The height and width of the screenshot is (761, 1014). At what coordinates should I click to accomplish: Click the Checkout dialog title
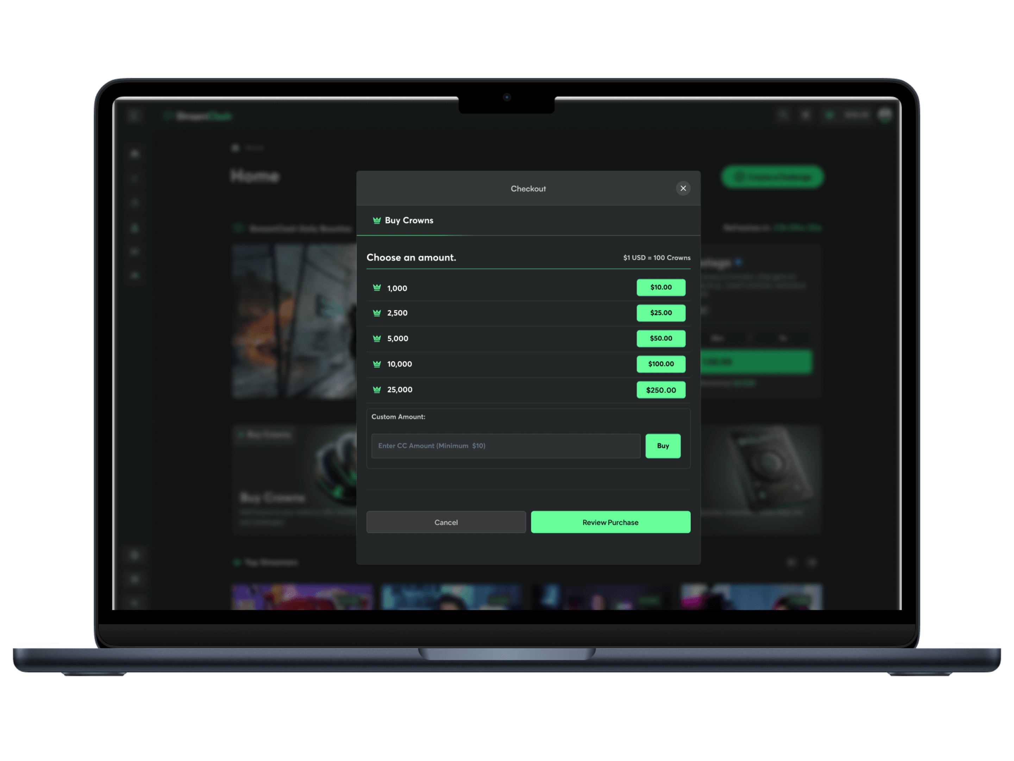pos(528,189)
